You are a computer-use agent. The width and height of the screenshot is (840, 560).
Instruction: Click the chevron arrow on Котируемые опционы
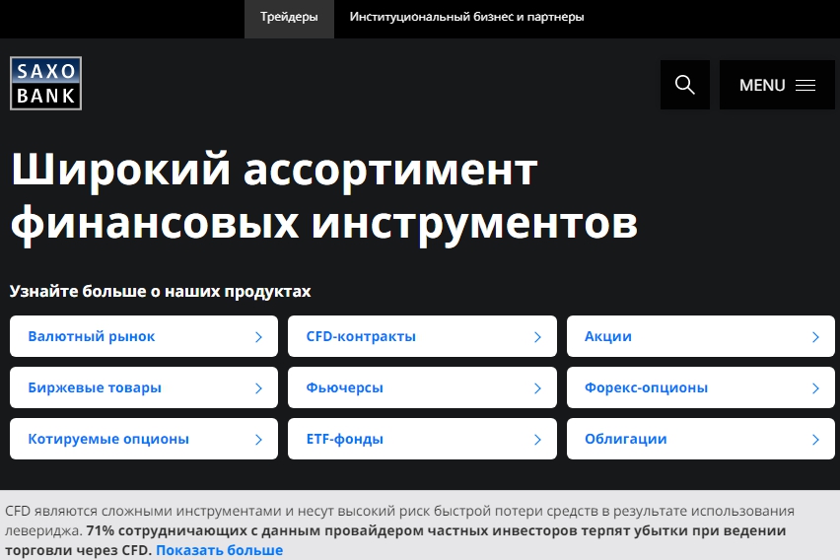[258, 440]
